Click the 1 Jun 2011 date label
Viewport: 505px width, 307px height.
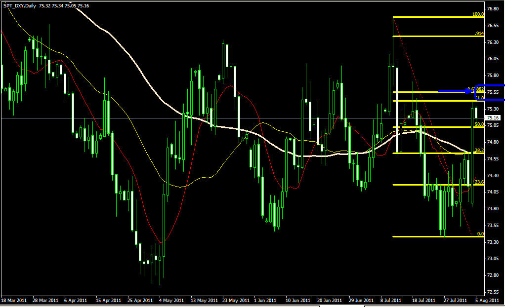point(265,300)
